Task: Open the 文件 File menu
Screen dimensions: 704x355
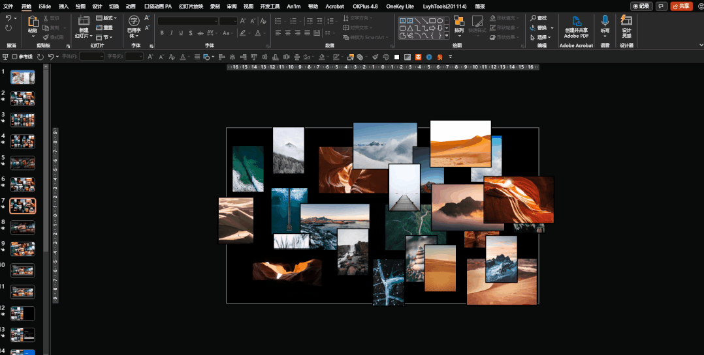Action: [8, 7]
